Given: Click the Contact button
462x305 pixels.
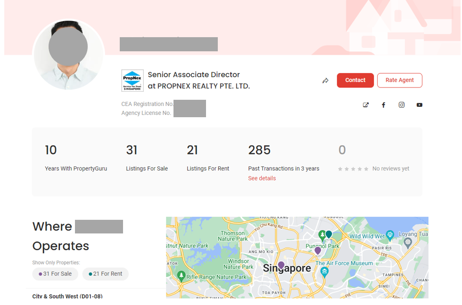Looking at the screenshot, I should 355,80.
